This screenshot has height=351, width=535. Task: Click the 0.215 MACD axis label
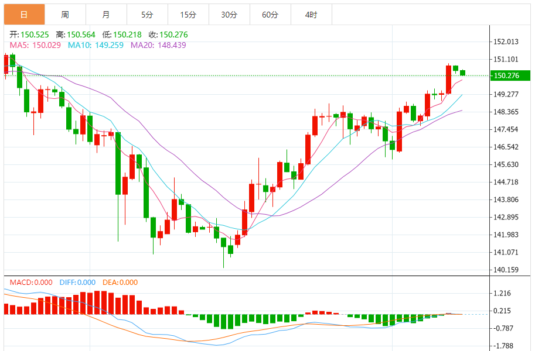click(x=502, y=311)
